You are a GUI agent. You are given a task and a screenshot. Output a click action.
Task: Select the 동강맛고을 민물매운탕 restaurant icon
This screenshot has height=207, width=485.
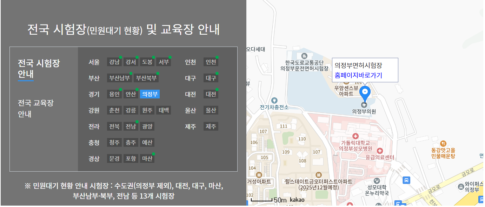pos(443,144)
